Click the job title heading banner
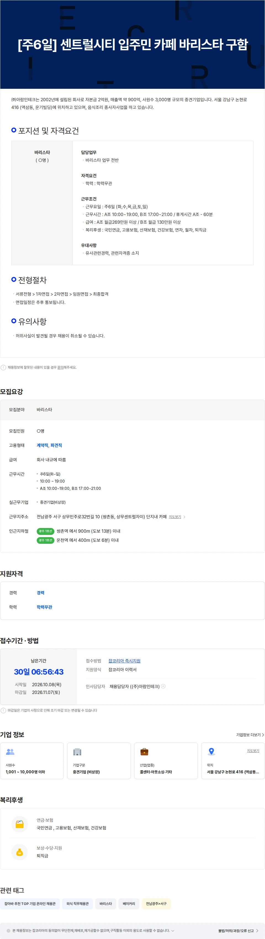Image resolution: width=265 pixels, height=939 pixels. 132,45
